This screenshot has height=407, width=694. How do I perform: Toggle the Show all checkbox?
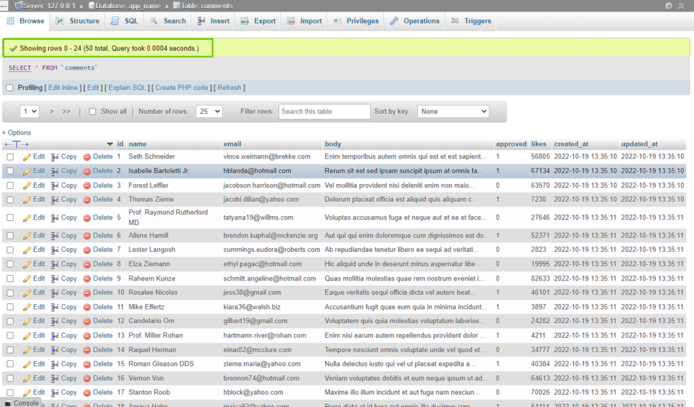(92, 112)
